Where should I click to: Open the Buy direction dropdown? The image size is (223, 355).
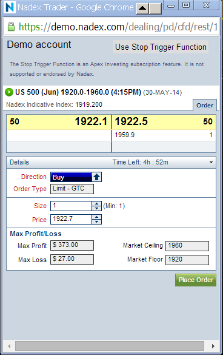pyautogui.click(x=71, y=177)
